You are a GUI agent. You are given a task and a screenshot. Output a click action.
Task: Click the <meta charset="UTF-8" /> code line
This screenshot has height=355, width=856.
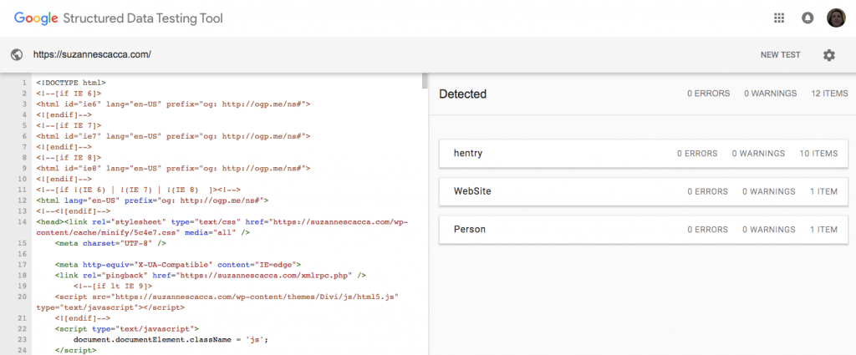coord(110,243)
